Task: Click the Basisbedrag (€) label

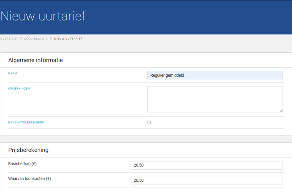Action: 22,164
